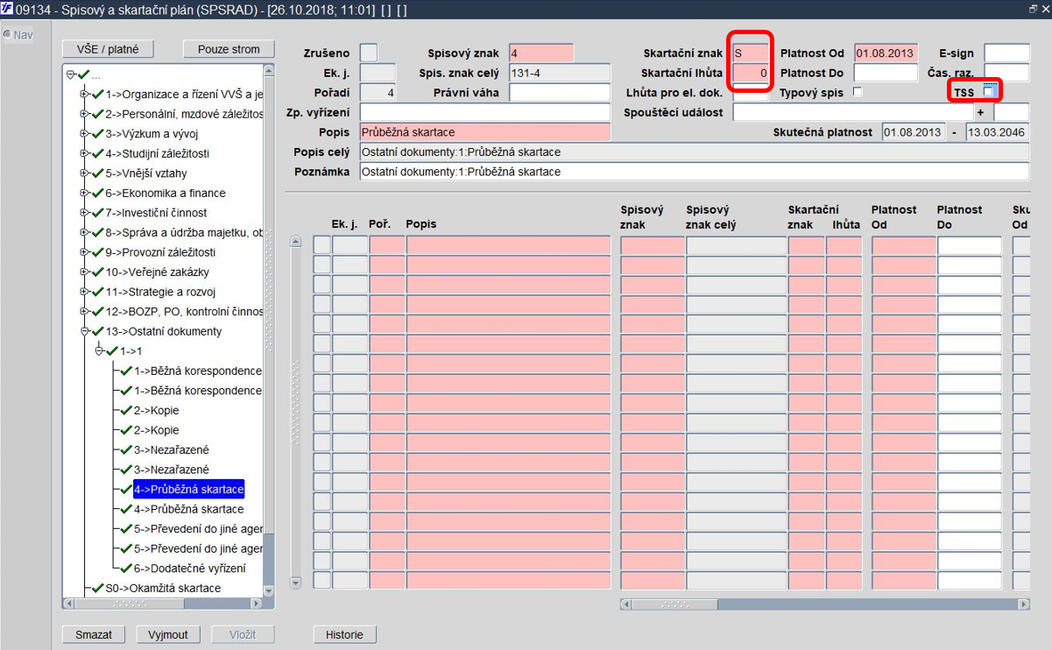Click green check icon of 5->Vnější vztahy

coord(98,173)
